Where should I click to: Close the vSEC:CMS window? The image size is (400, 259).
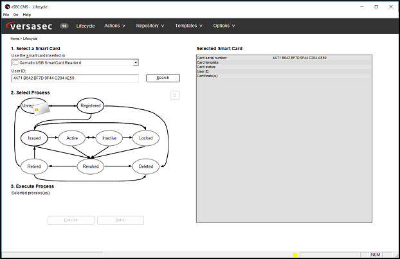click(x=391, y=7)
